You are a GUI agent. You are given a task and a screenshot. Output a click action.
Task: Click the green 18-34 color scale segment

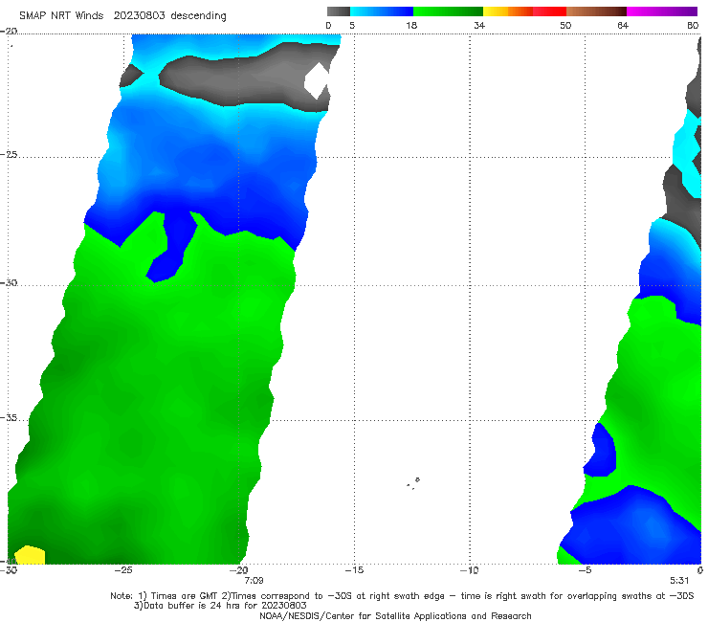pos(448,11)
